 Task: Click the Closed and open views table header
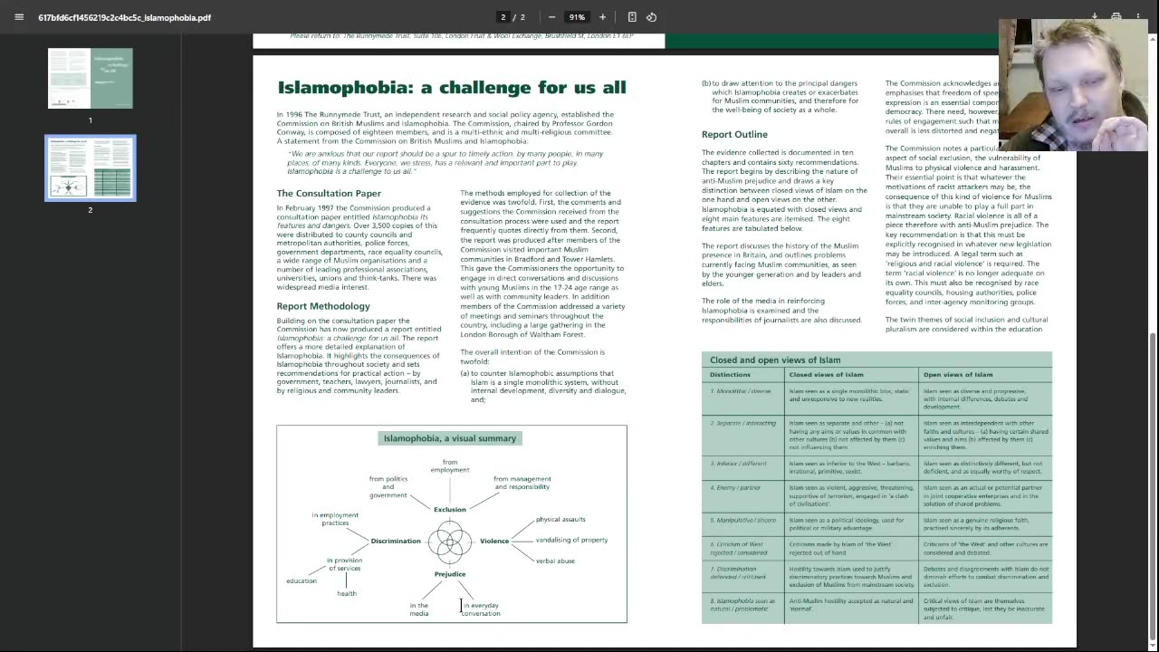tap(775, 360)
